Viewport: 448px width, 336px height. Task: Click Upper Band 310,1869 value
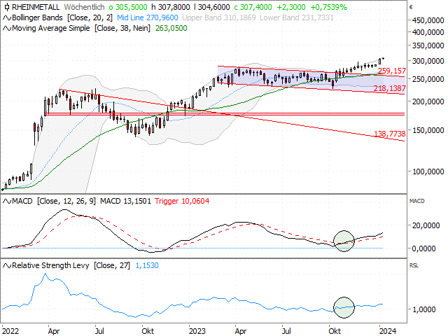(x=219, y=17)
